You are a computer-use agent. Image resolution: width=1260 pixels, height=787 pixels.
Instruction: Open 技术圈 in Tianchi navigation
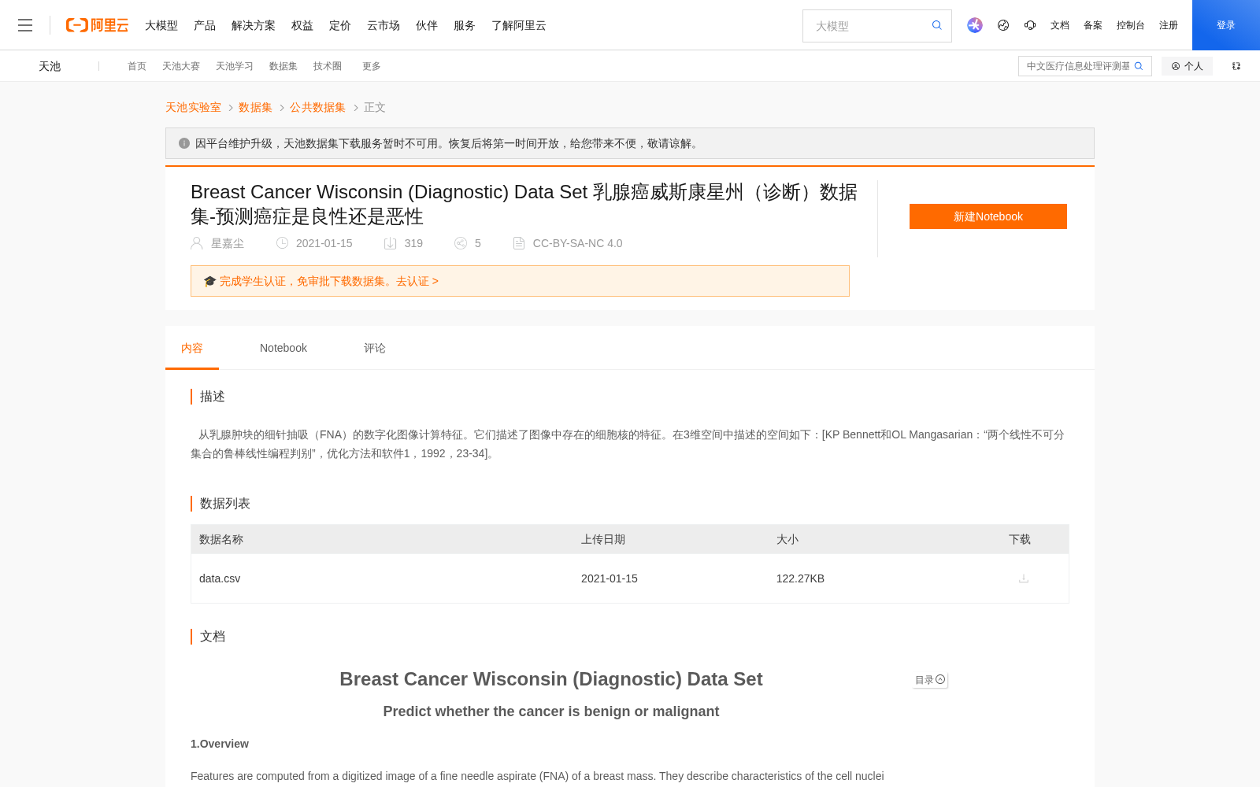[328, 66]
